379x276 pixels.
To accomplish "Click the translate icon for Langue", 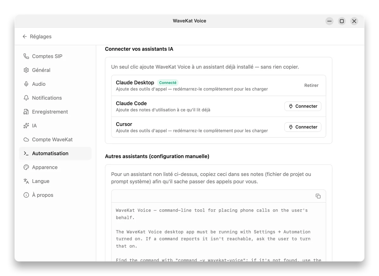I will (x=26, y=181).
